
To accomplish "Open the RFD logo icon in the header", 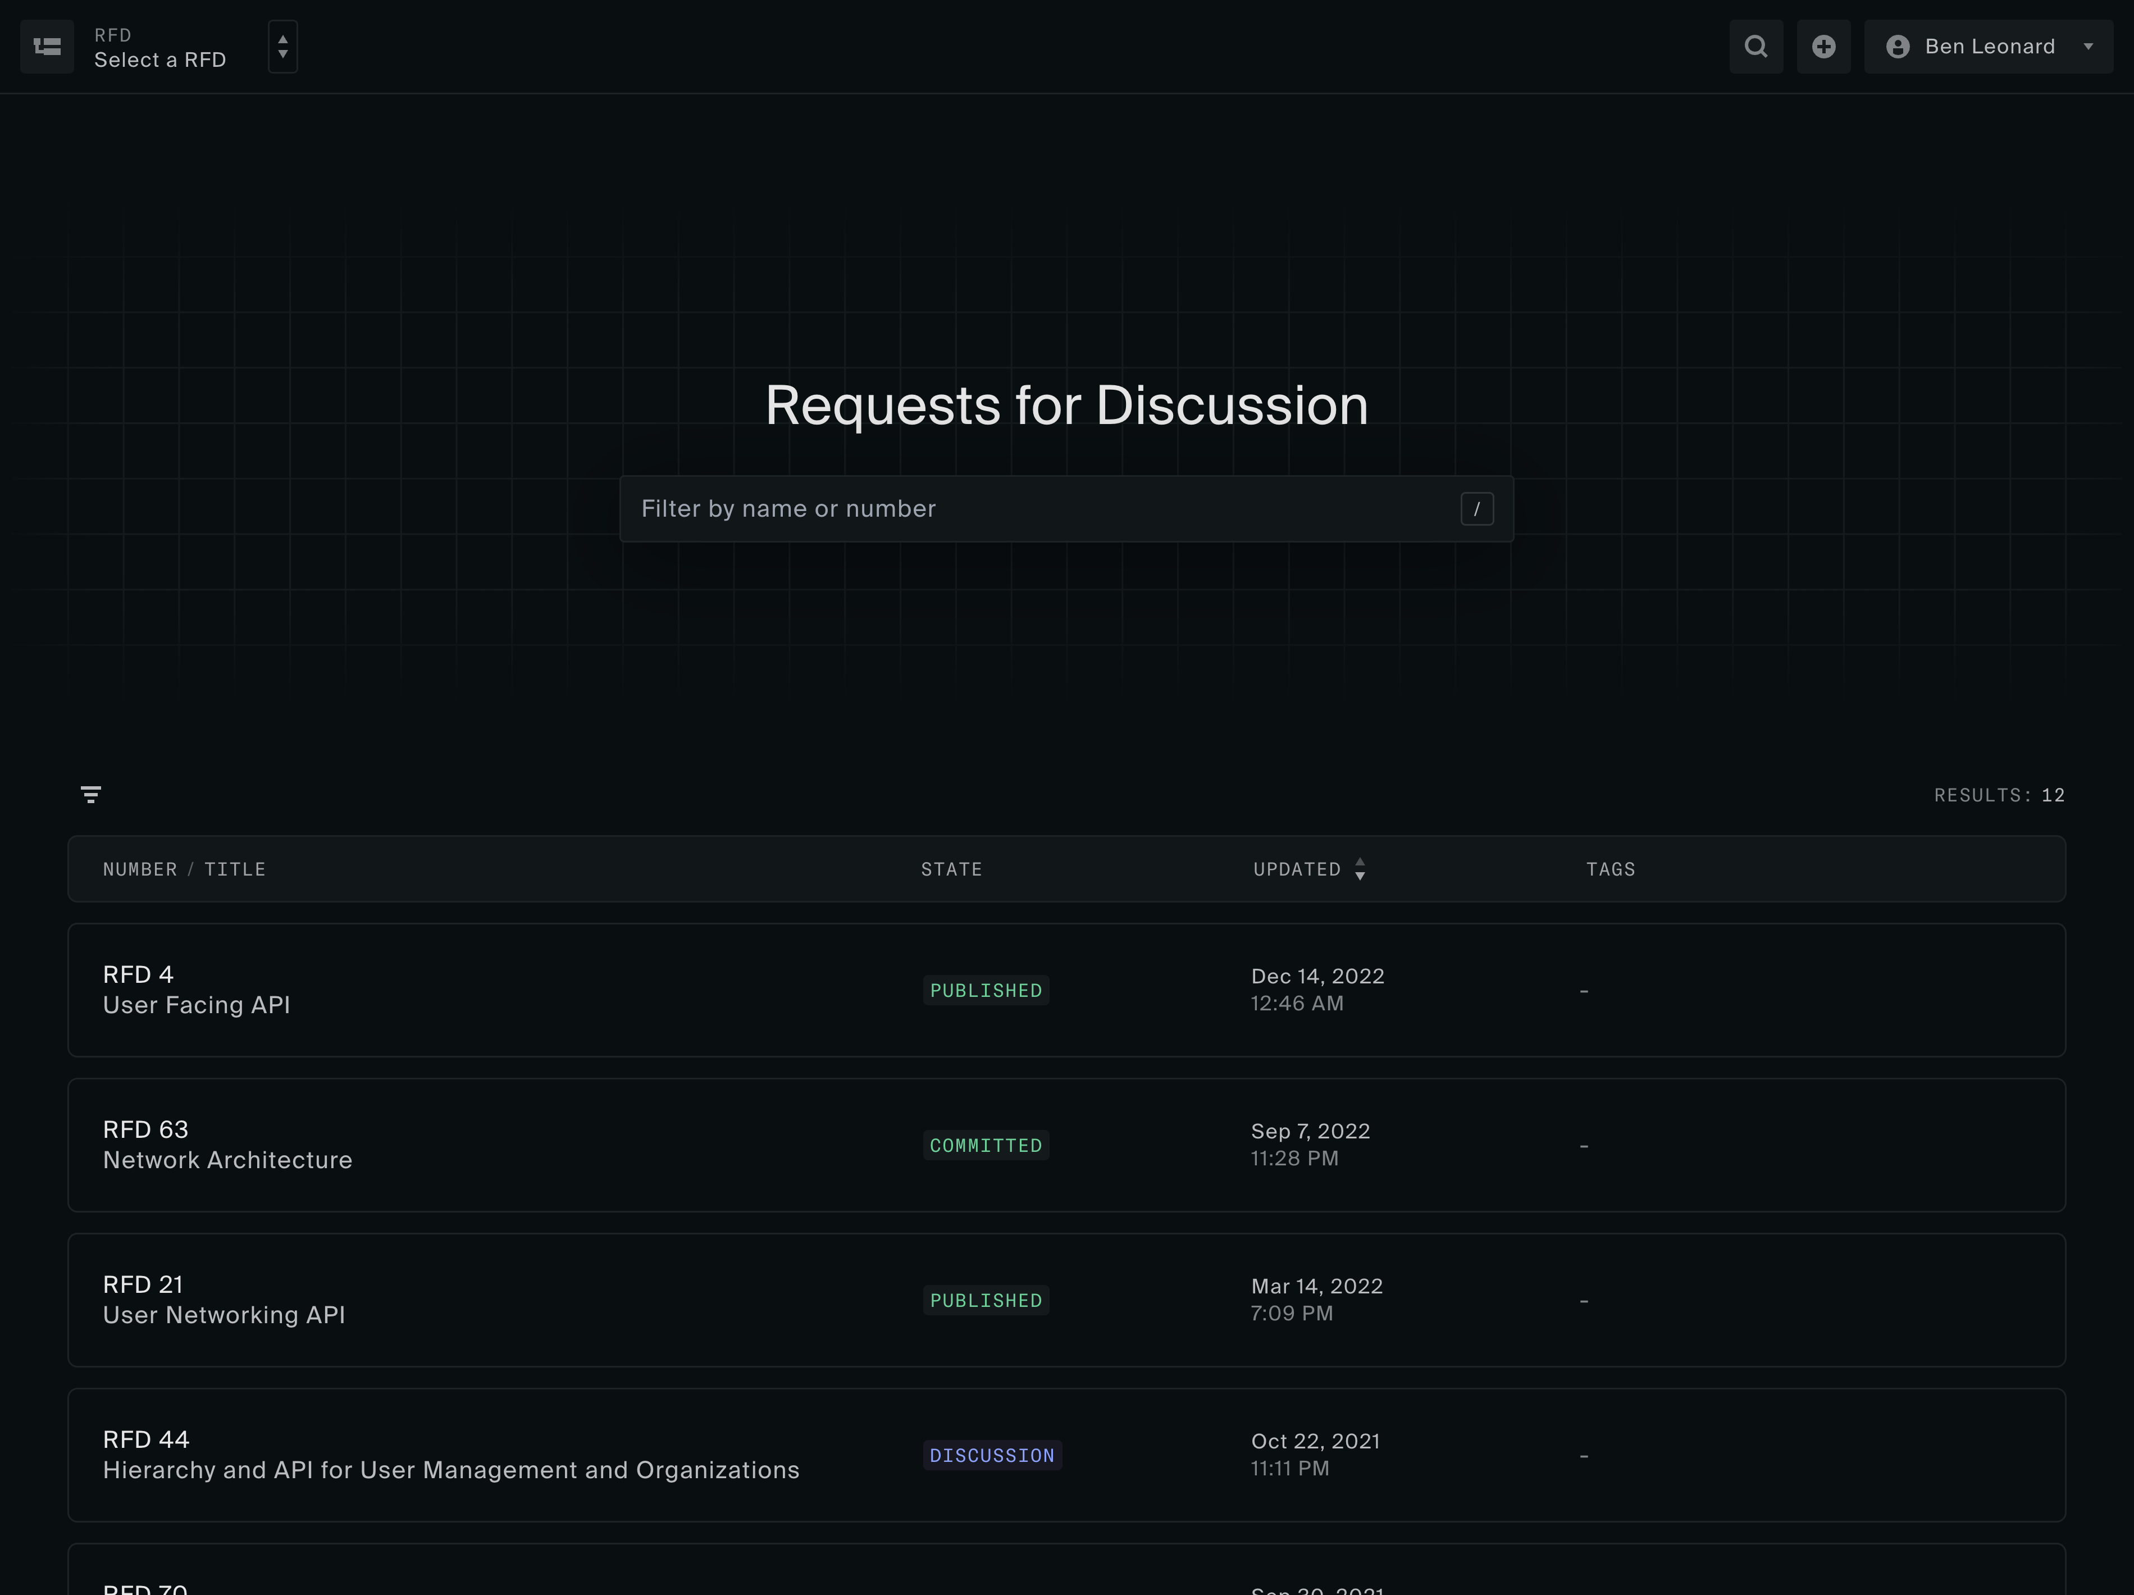I will (x=46, y=46).
